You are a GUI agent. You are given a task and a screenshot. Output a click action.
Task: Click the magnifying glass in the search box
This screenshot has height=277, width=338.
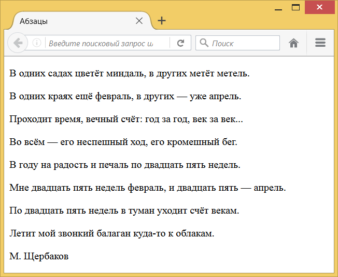pyautogui.click(x=204, y=43)
